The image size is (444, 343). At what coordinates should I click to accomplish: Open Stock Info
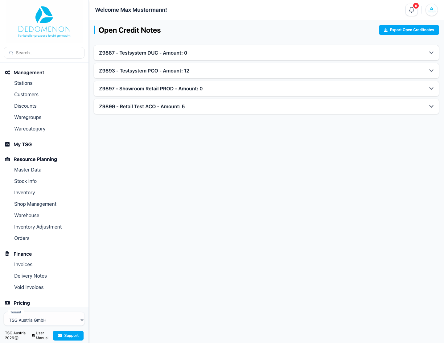click(26, 181)
